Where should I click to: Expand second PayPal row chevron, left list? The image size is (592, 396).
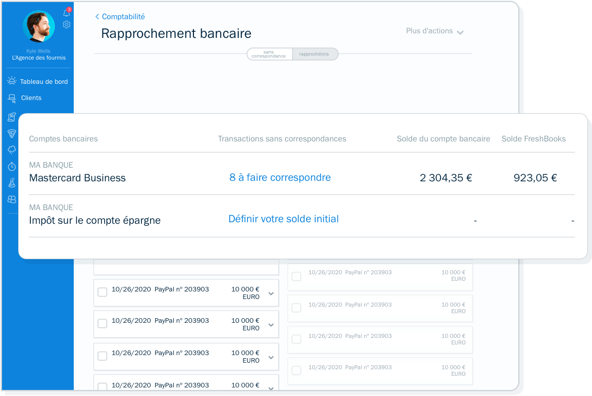[271, 325]
